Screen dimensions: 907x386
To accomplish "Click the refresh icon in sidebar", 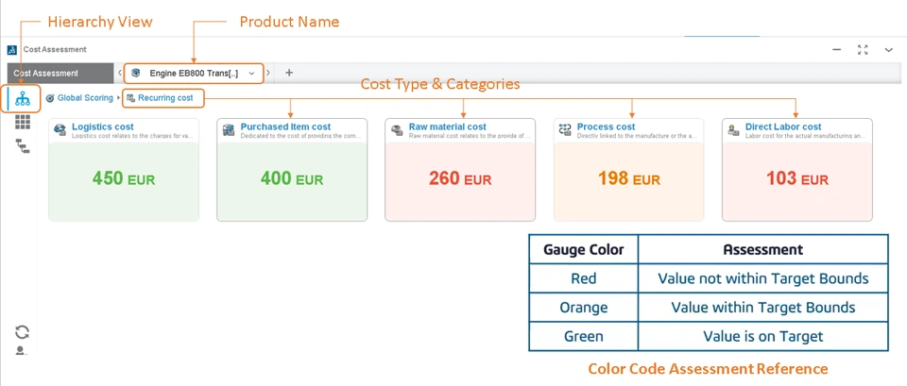I will tap(22, 331).
